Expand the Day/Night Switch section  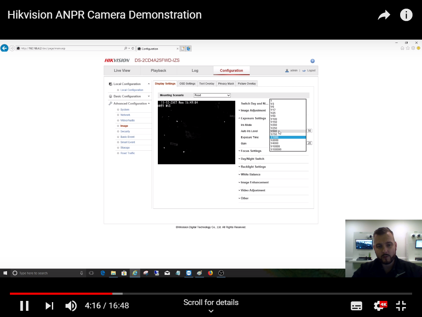[x=252, y=159]
